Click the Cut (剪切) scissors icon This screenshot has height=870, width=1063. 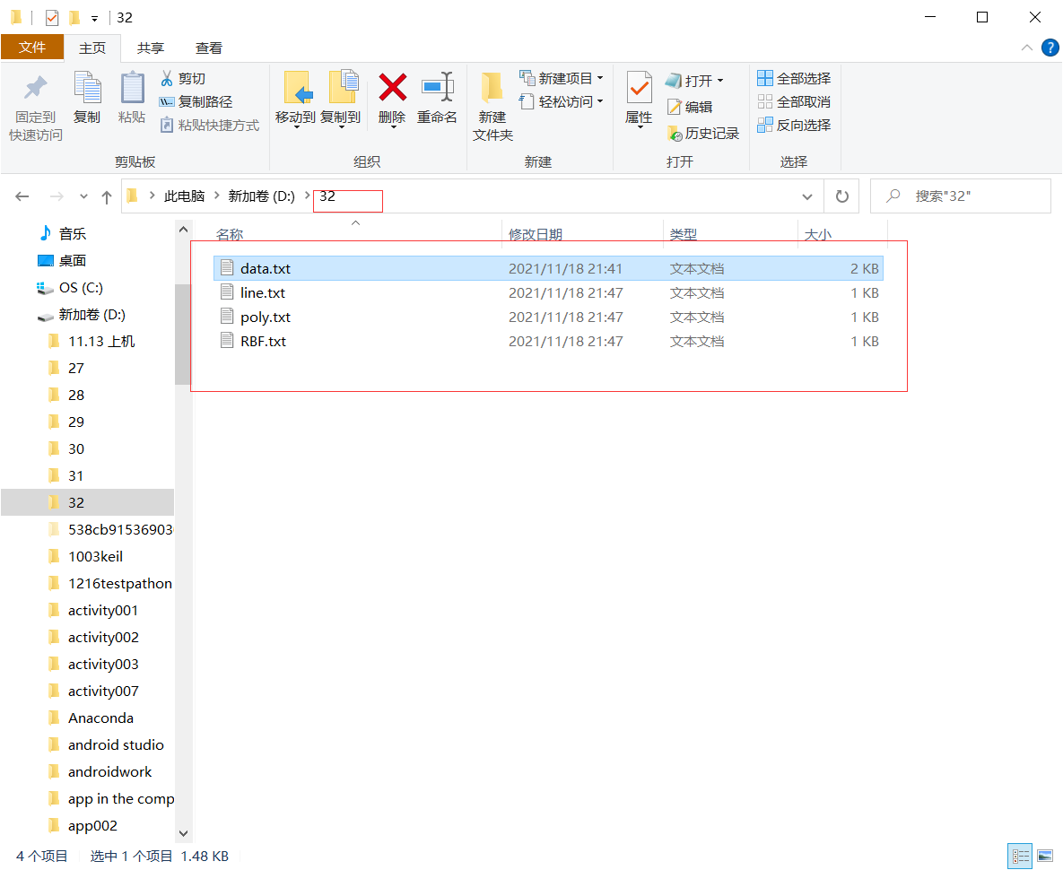pos(167,79)
